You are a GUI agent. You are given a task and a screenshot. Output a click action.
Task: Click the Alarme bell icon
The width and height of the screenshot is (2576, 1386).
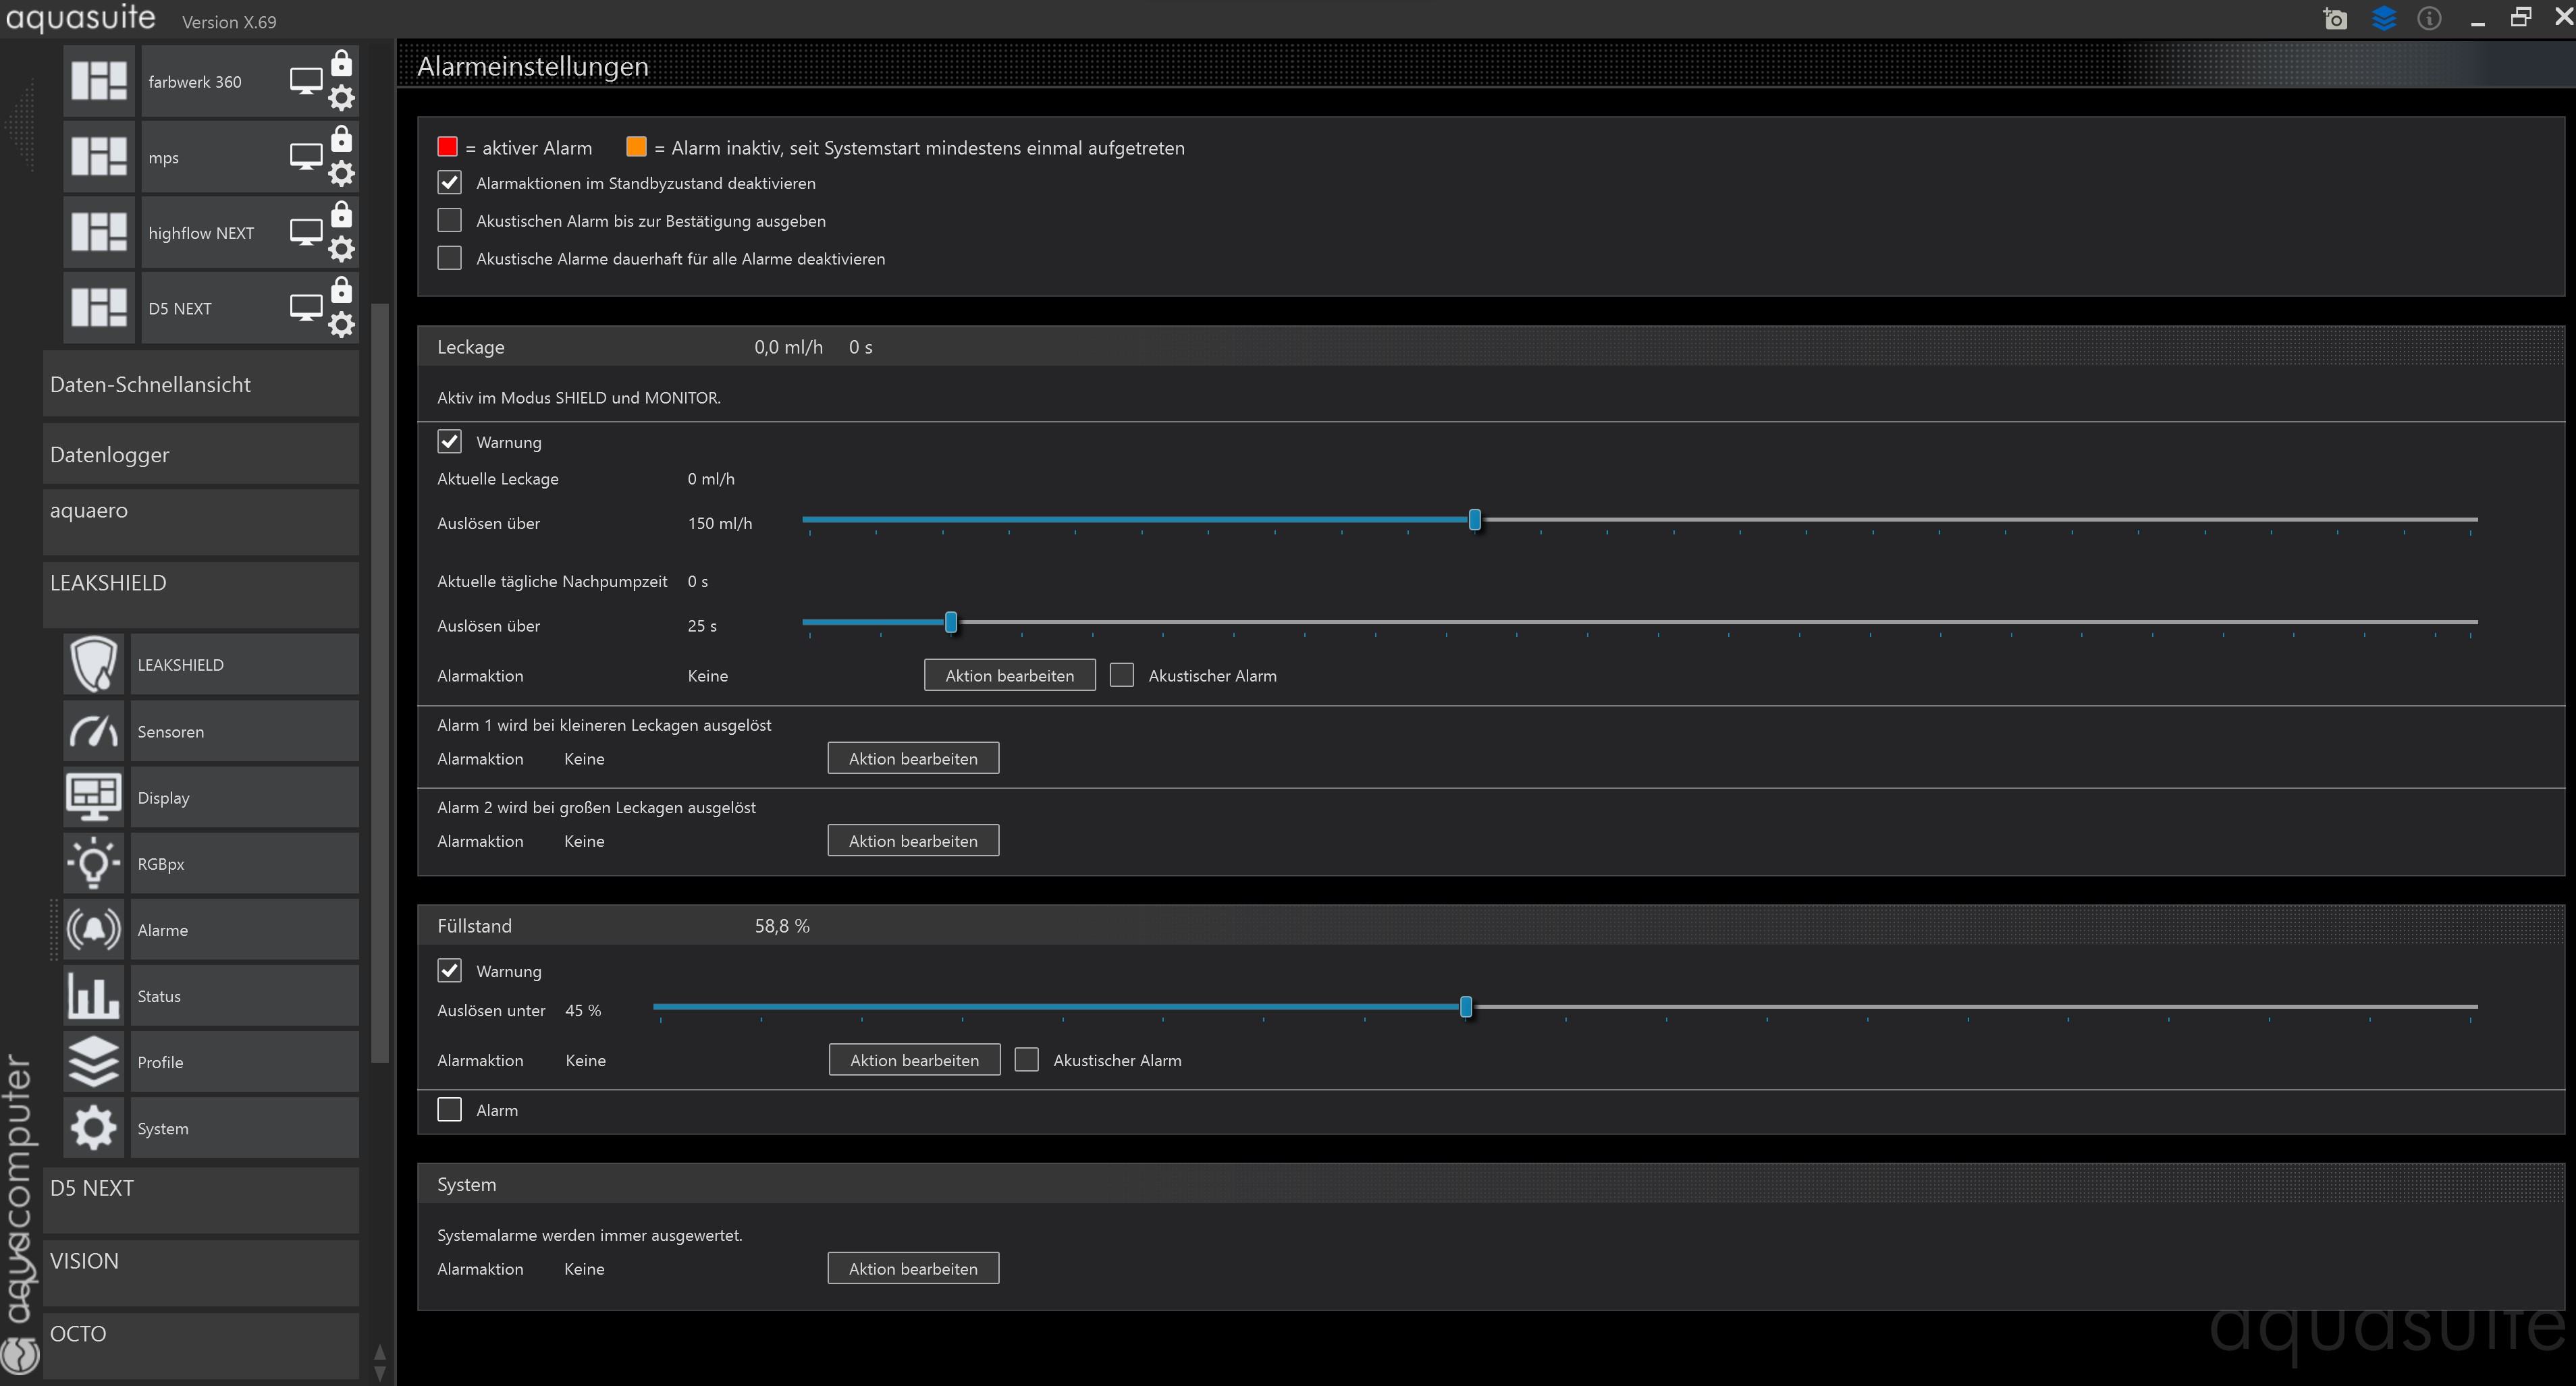coord(94,929)
